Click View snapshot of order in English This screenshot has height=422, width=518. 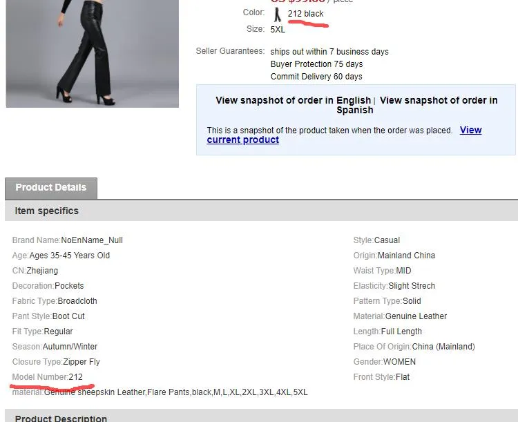(293, 100)
